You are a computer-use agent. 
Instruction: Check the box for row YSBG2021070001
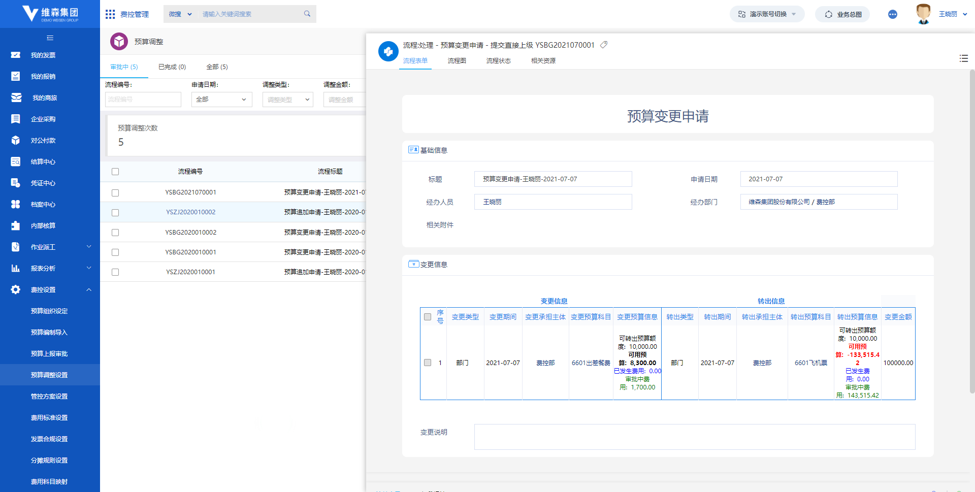[x=115, y=193]
